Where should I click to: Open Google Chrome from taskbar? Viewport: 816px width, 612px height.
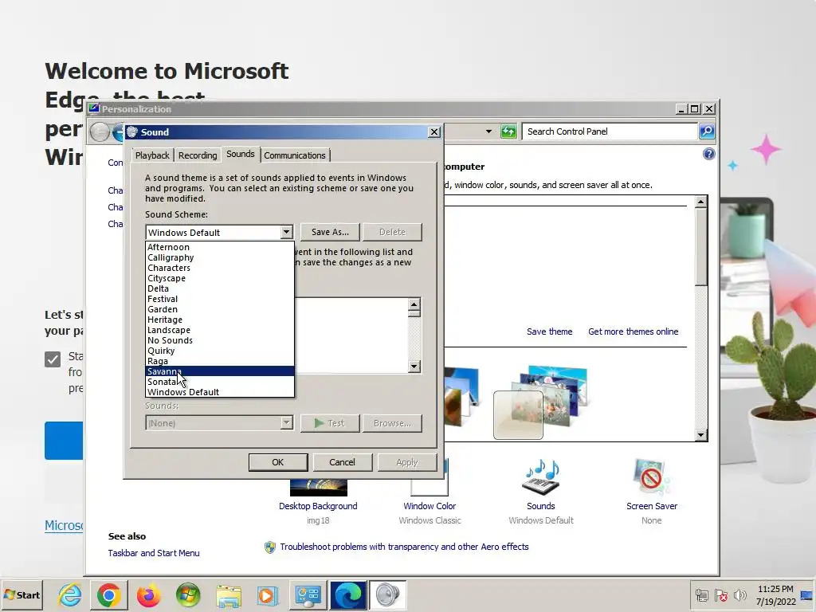click(108, 595)
